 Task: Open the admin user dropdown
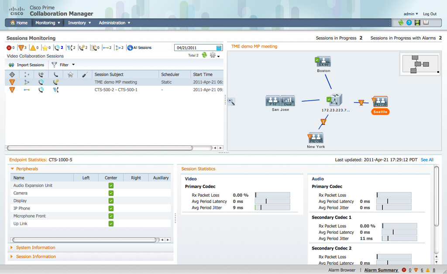pyautogui.click(x=410, y=14)
